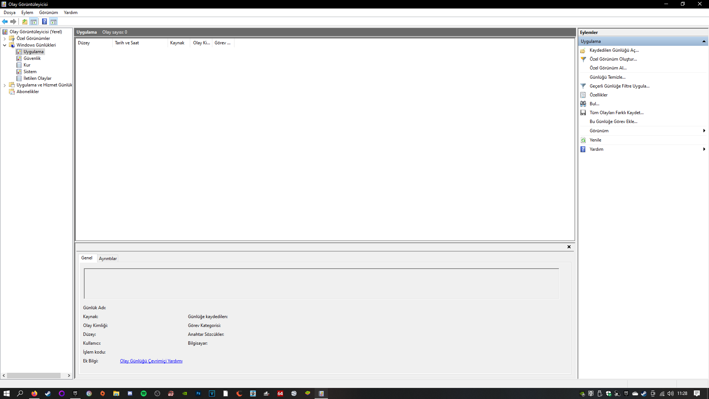
Task: Click inside the event description text box
Action: tap(321, 284)
